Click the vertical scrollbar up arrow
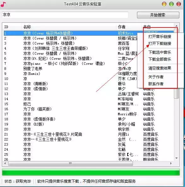Image resolution: width=185 pixels, height=187 pixels. [176, 26]
